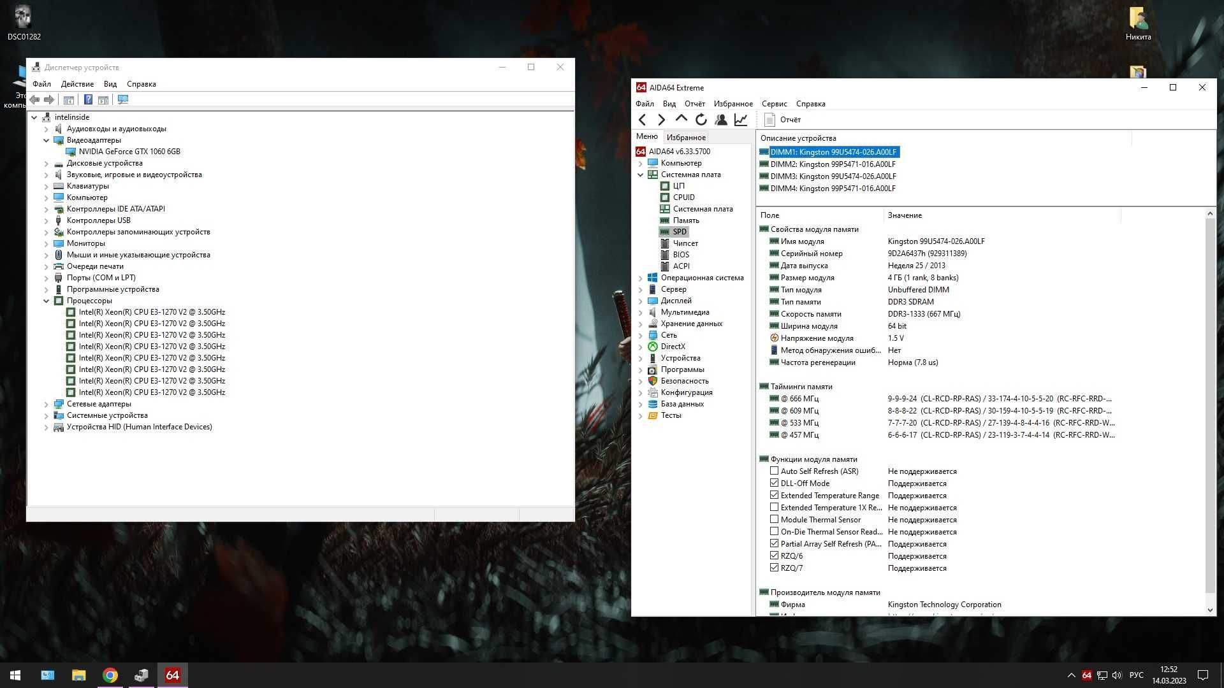The height and width of the screenshot is (688, 1224).
Task: Open Сервис menu in AIDA64
Action: [774, 104]
